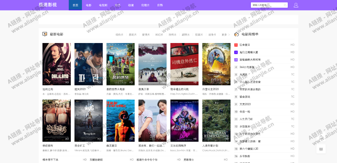Open the 根本停不下来 list entry

point(50,160)
